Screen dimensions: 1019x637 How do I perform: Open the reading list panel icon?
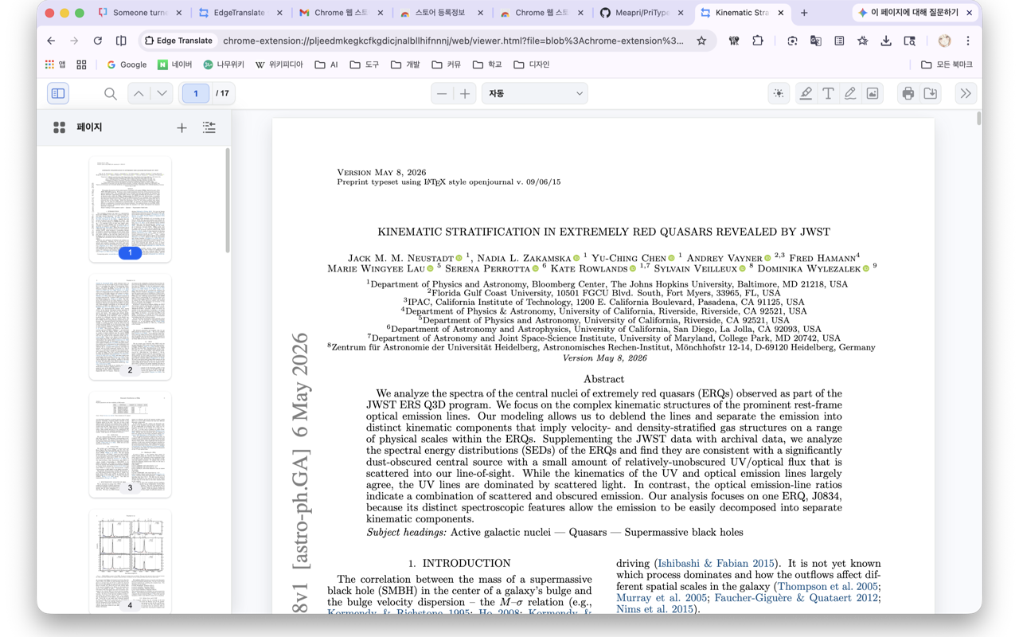click(x=839, y=41)
